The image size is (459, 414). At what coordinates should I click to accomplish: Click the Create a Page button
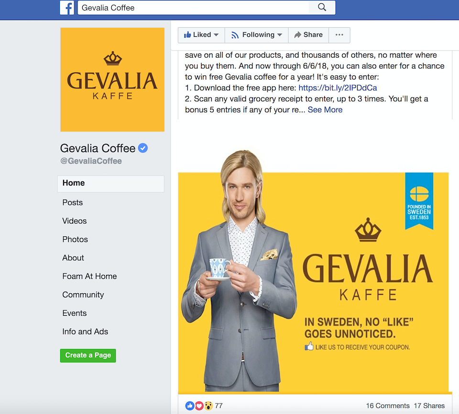tap(88, 356)
